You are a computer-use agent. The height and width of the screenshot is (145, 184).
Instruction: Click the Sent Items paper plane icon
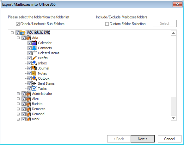34,83
